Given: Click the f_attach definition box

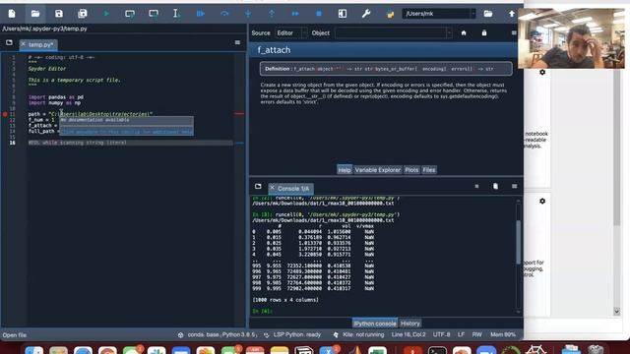Looking at the screenshot, I should [x=386, y=69].
